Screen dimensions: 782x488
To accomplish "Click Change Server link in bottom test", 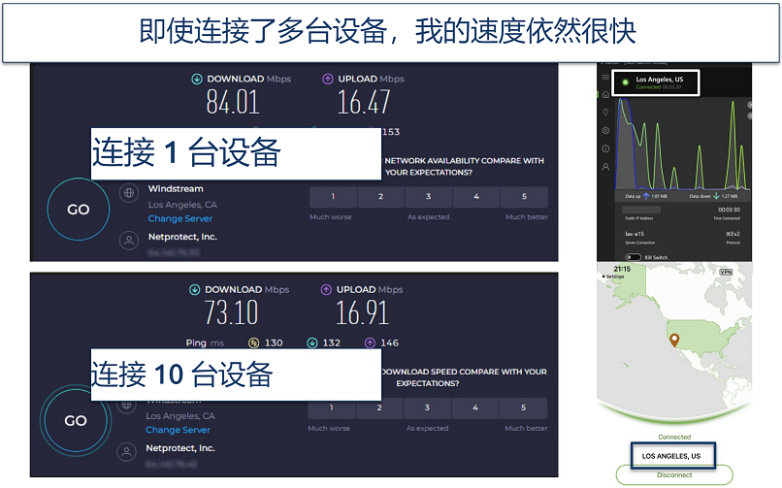I will (178, 430).
